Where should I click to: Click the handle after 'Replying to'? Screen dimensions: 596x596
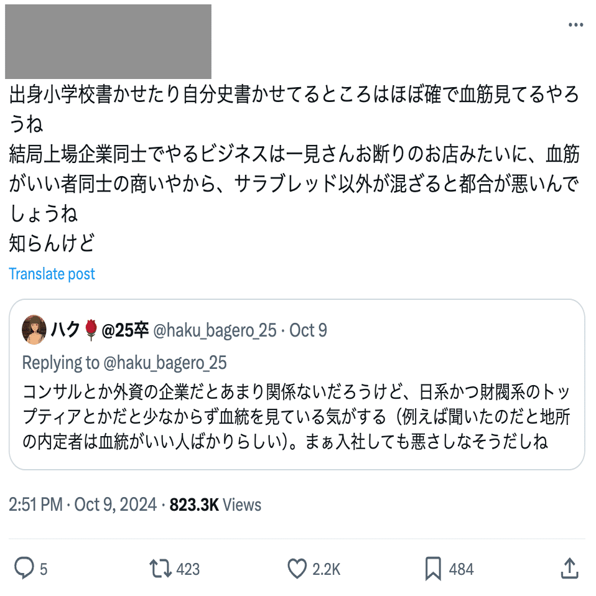[164, 363]
